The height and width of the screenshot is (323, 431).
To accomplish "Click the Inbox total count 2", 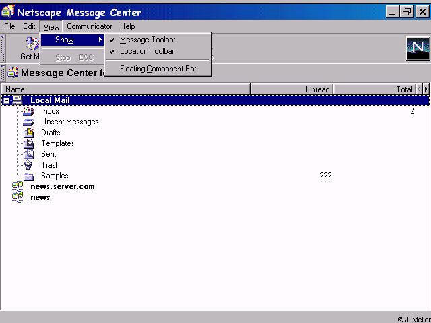I will point(412,111).
